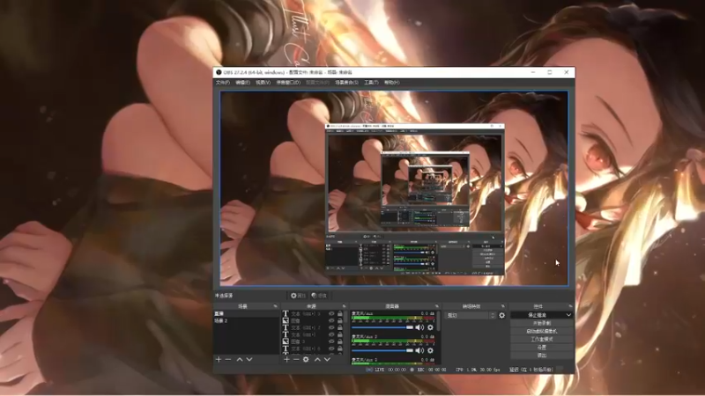This screenshot has height=396, width=705.
Task: Click the REC indicator dot in the status bar
Action: tap(412, 370)
